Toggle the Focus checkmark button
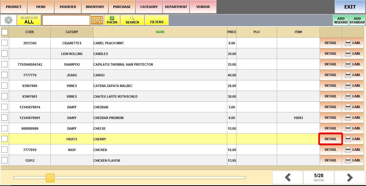 tap(112, 20)
